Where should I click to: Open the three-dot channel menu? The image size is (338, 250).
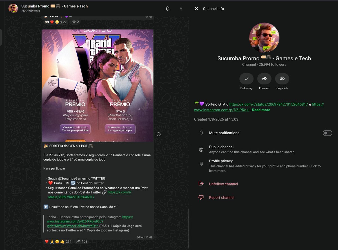coord(181,9)
